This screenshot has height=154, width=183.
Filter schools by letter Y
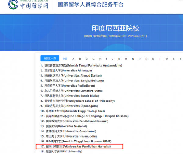click(x=180, y=59)
